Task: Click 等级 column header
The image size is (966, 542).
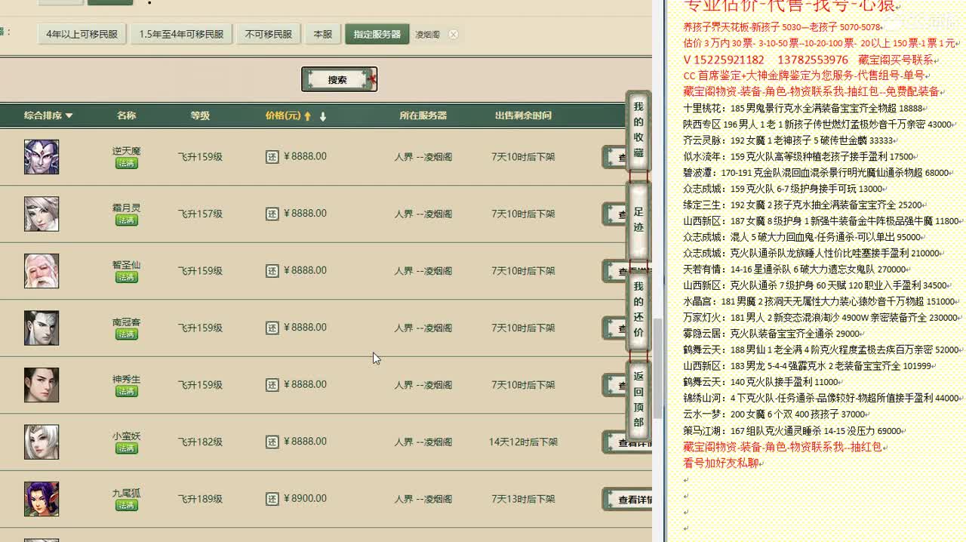Action: [x=200, y=115]
